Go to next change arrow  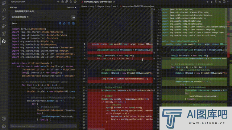point(212,2)
